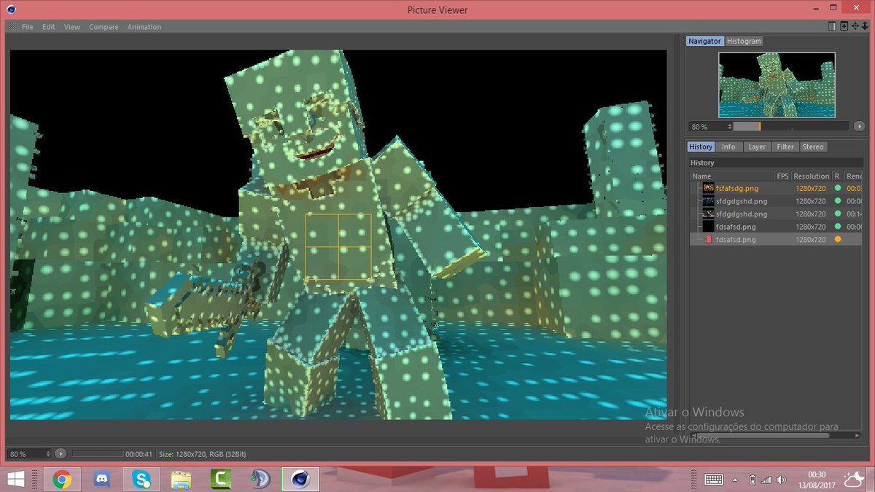Click the battery tray icon
Viewport: 875px width, 492px height.
point(753,480)
